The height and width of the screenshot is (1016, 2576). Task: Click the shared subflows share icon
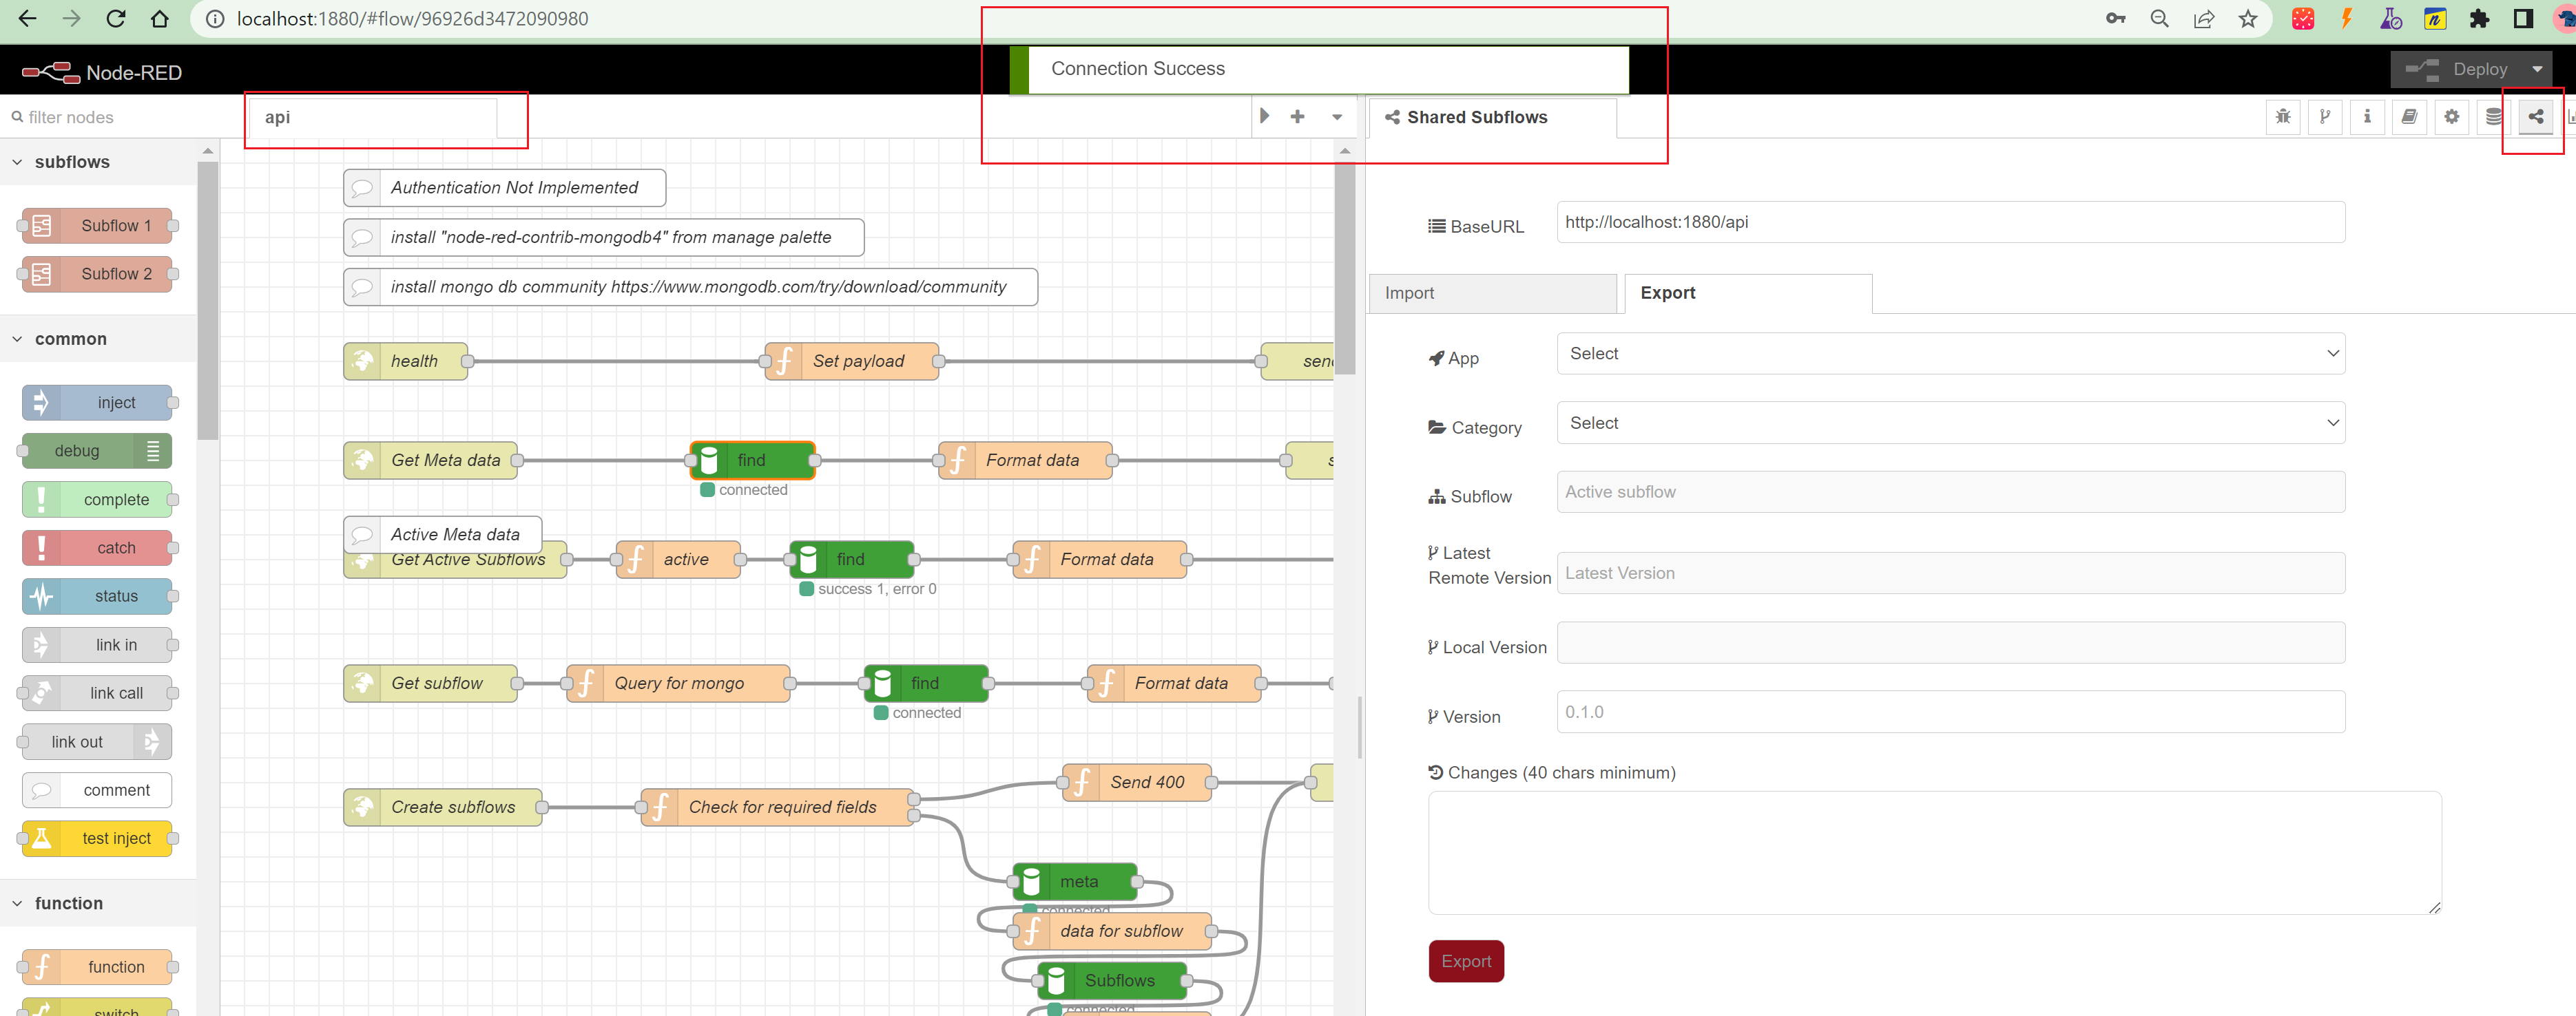(2535, 117)
